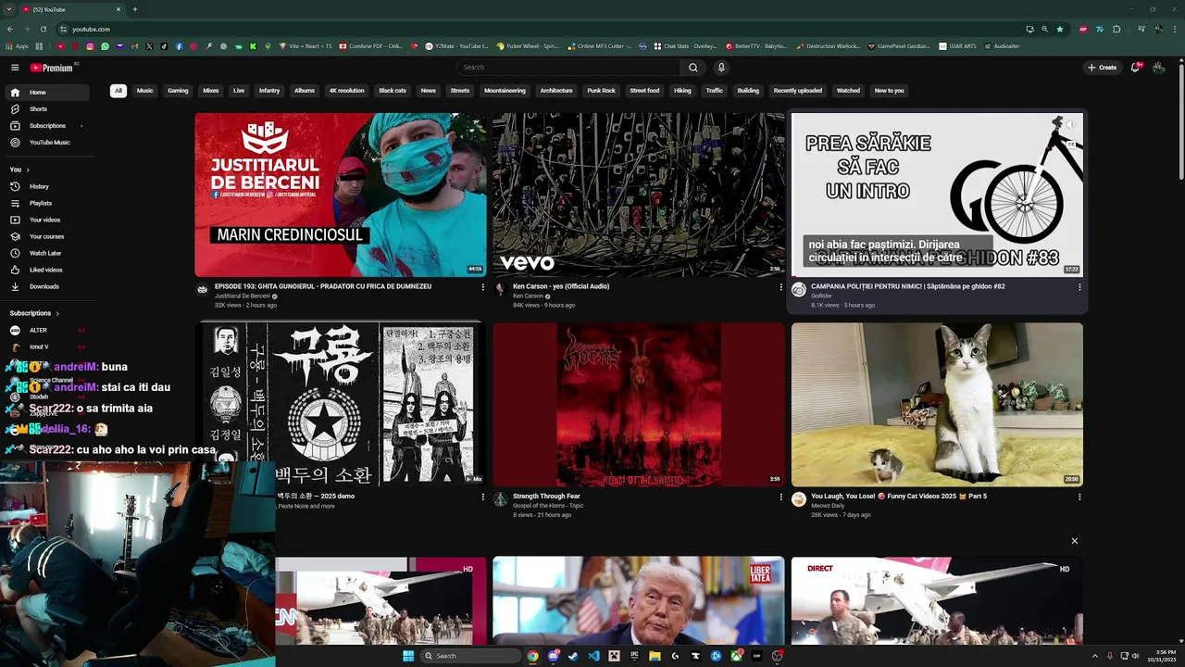Open options menu for Campania Politiei video
The height and width of the screenshot is (667, 1185).
pyautogui.click(x=1079, y=287)
